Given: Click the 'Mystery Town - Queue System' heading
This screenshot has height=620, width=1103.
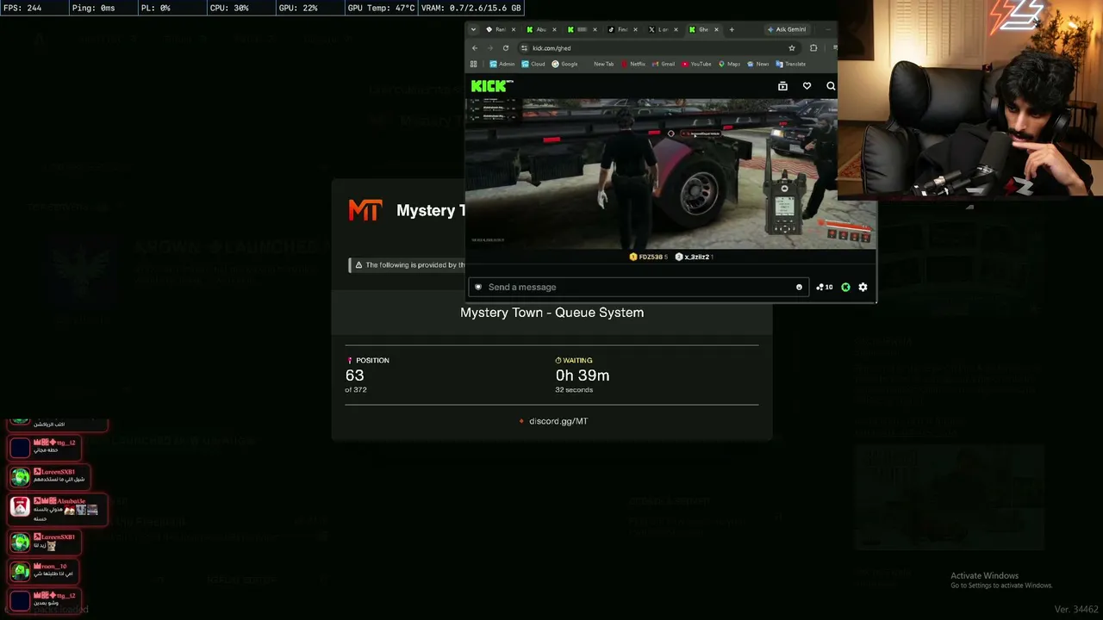Looking at the screenshot, I should pos(551,313).
